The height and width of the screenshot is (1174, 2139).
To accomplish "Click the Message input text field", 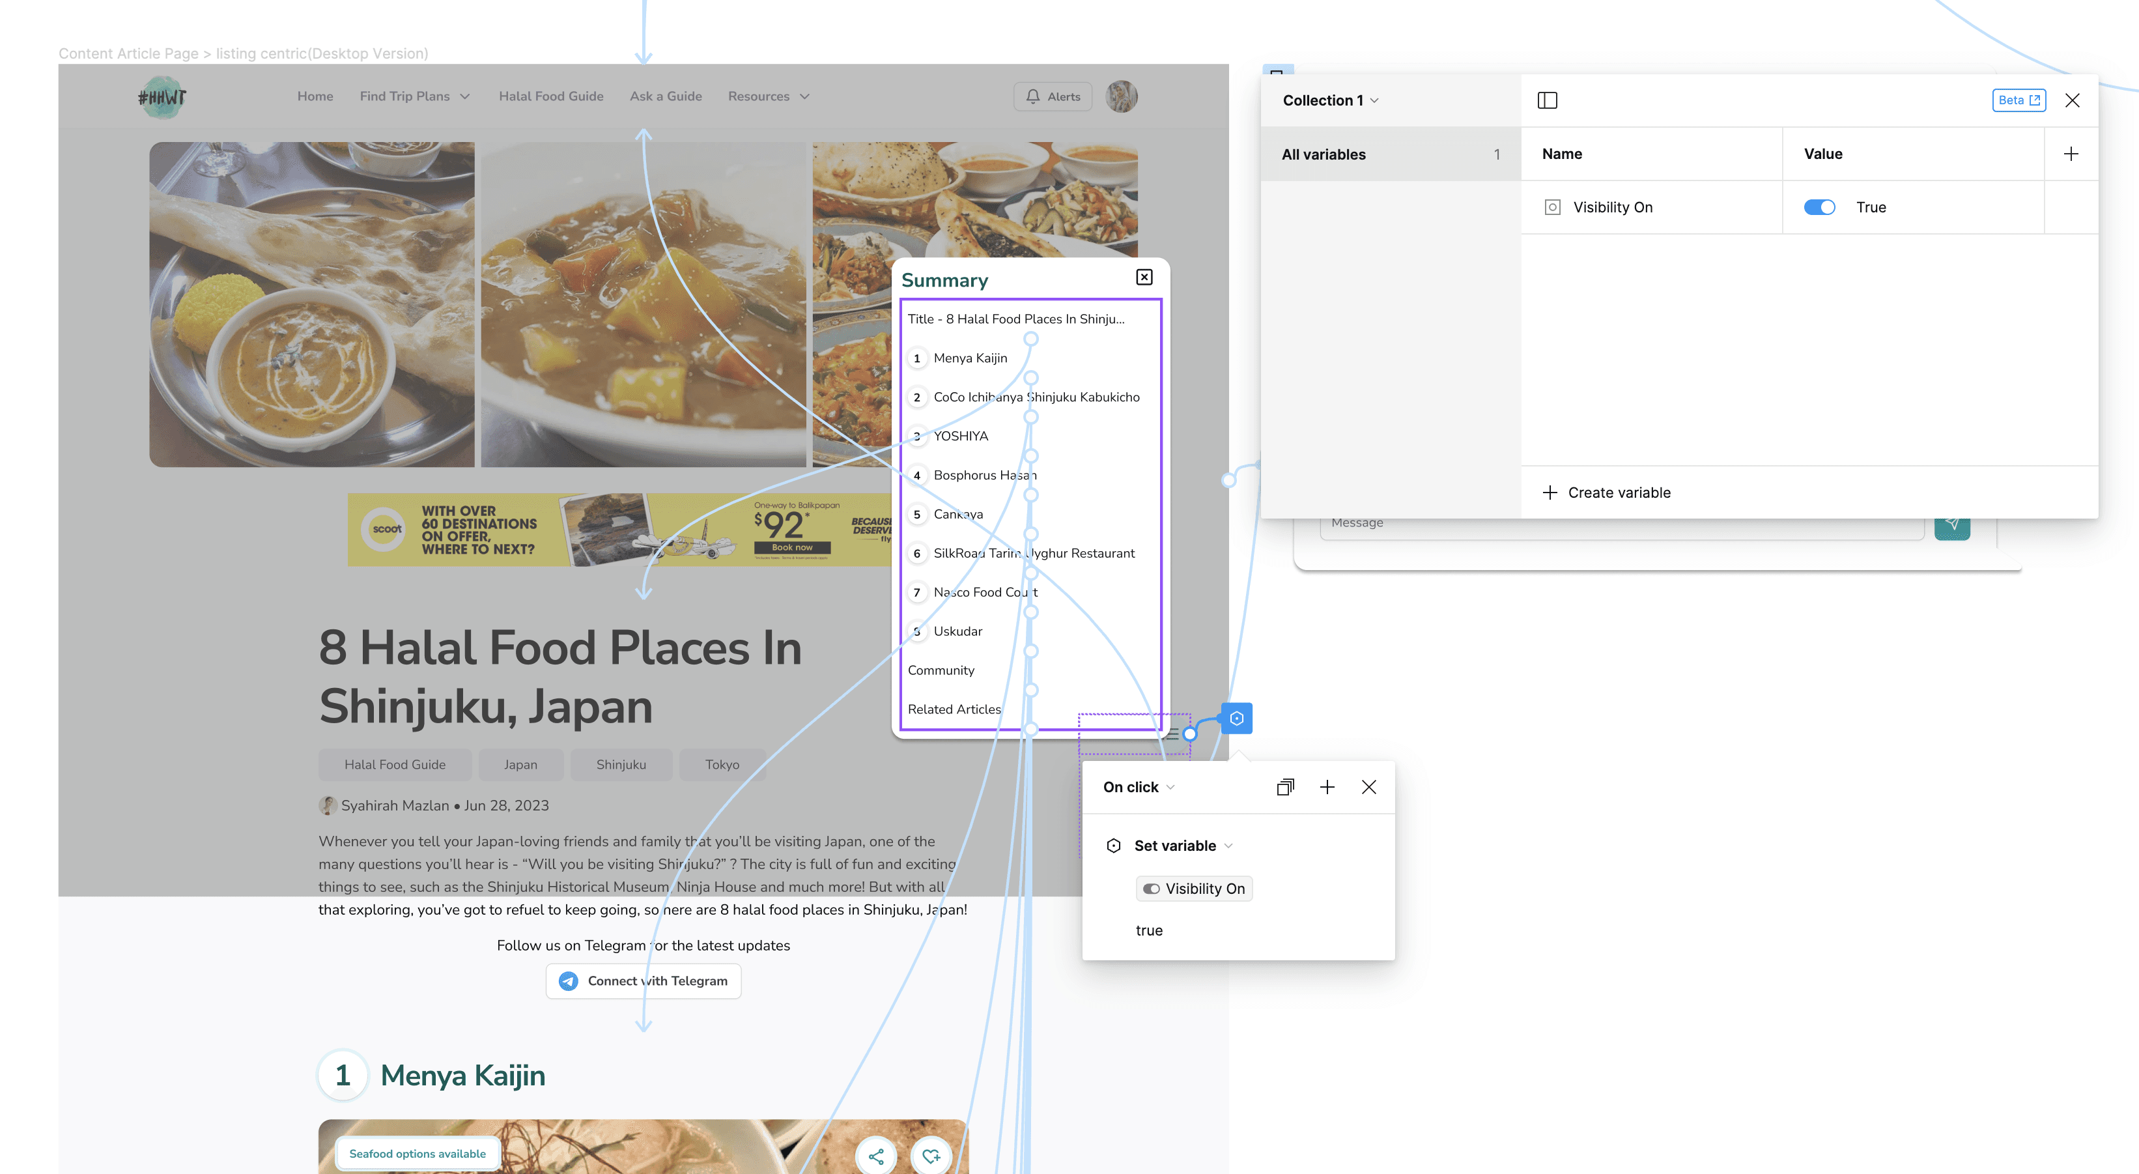I will coord(1617,523).
